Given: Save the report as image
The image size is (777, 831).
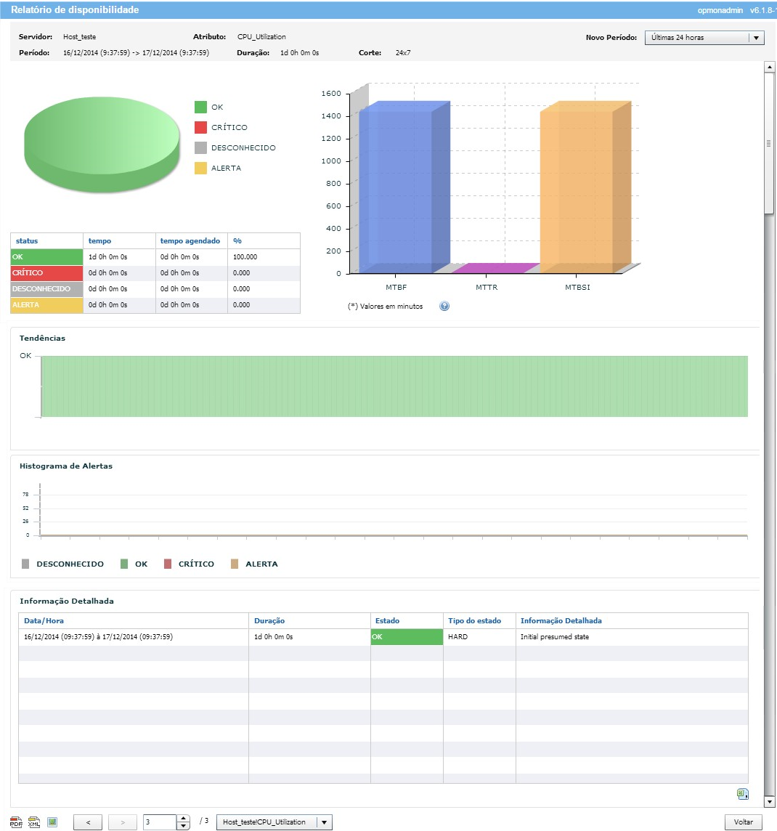Looking at the screenshot, I should 52,822.
